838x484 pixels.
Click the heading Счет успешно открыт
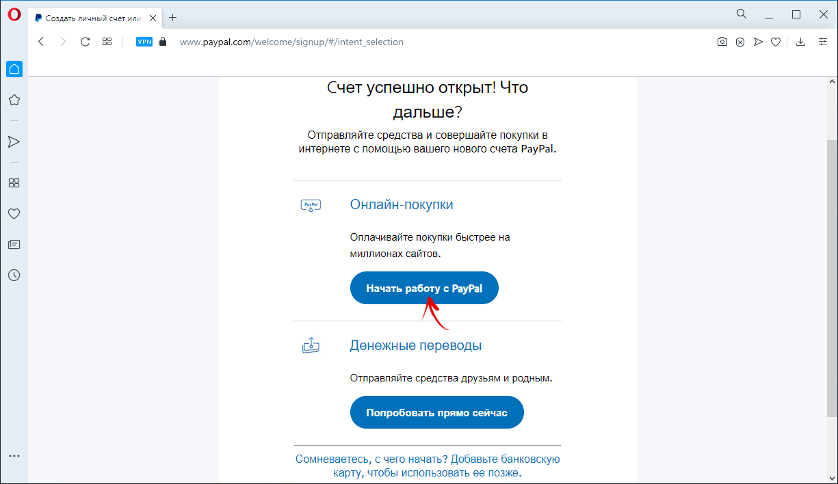coord(428,99)
